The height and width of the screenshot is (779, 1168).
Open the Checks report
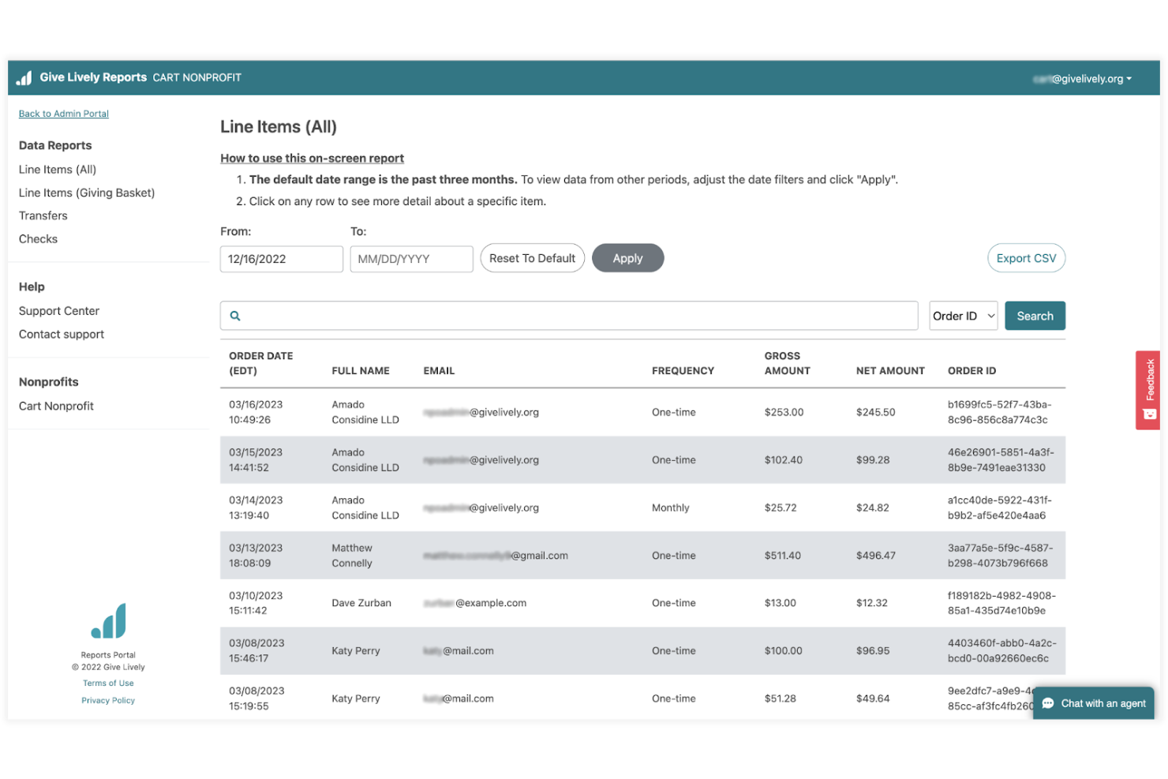coord(38,239)
